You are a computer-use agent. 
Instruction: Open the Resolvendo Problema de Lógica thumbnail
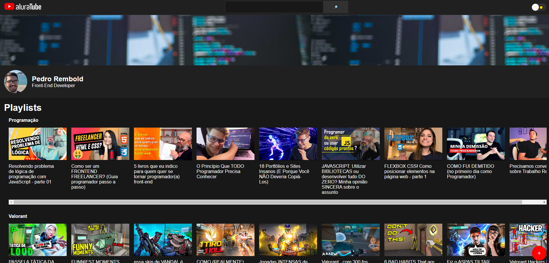tap(38, 144)
